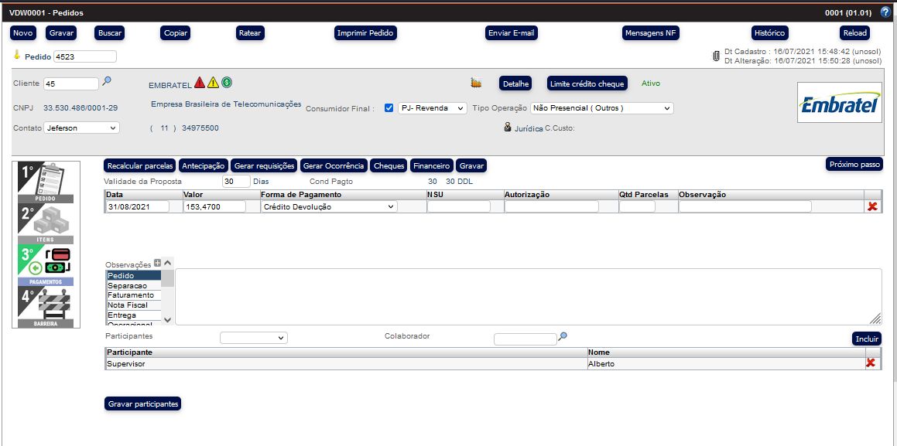Open the help question mark icon

[885, 12]
